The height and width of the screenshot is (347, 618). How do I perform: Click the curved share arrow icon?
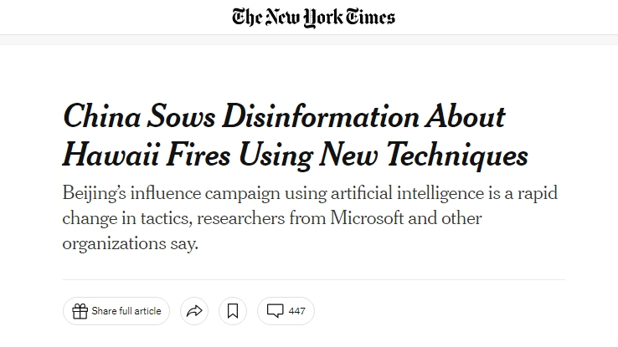194,312
